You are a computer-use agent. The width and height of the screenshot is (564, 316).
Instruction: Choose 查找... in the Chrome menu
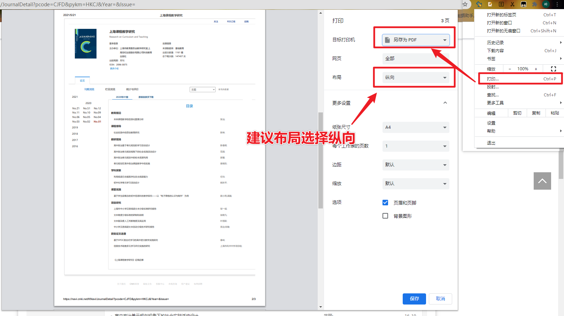[x=519, y=95]
